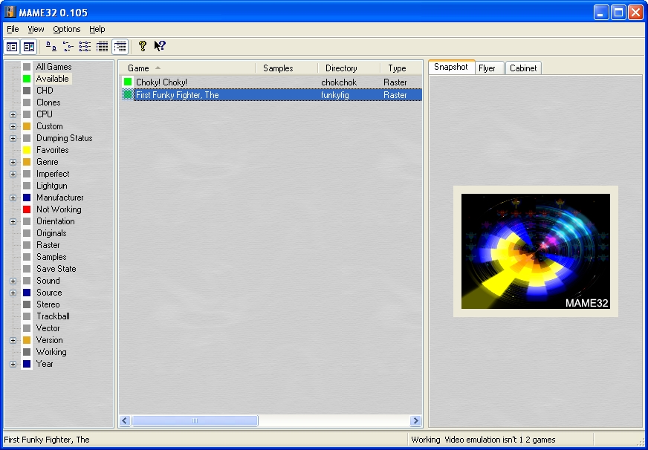
Task: Select the Trackball folder
Action: tap(53, 316)
